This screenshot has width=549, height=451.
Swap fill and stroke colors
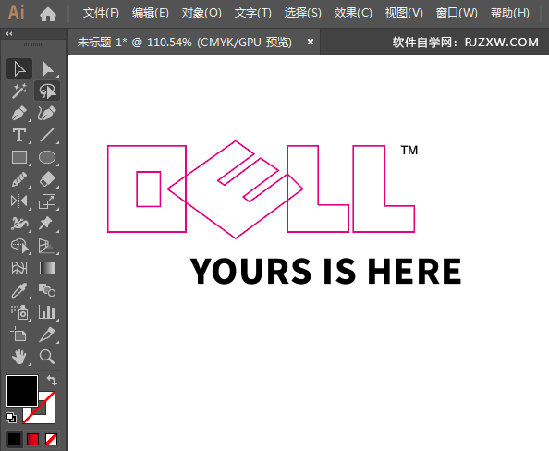(x=52, y=380)
